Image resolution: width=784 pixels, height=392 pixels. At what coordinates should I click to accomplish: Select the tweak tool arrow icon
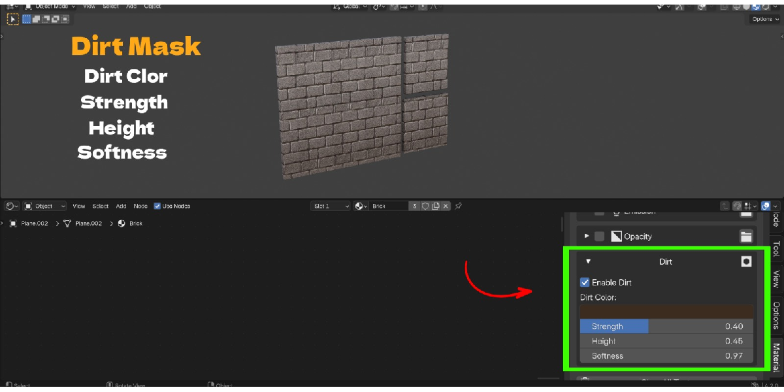pyautogui.click(x=12, y=19)
